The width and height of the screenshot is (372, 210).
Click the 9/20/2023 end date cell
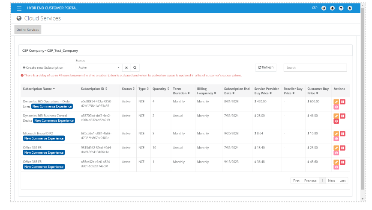click(x=231, y=134)
